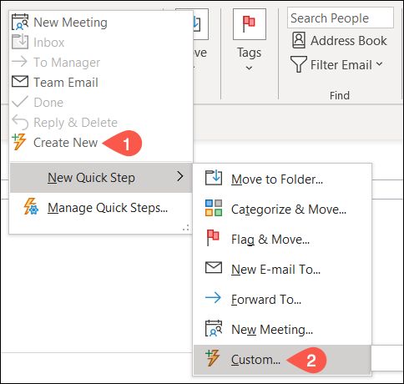Click the Manage Quick Steps gear-bolt icon
The width and height of the screenshot is (404, 384).
tap(31, 206)
